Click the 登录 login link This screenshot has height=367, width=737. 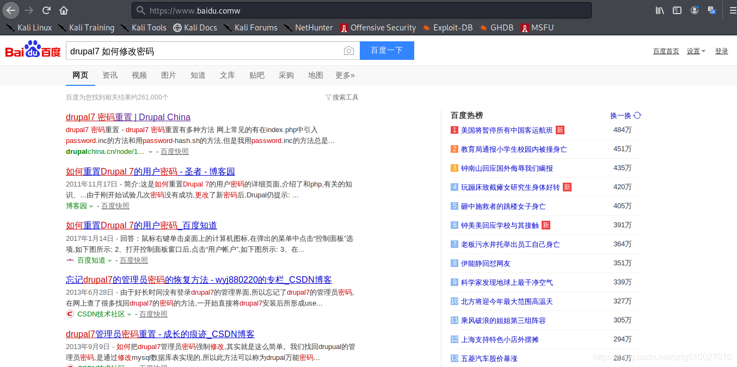point(722,51)
